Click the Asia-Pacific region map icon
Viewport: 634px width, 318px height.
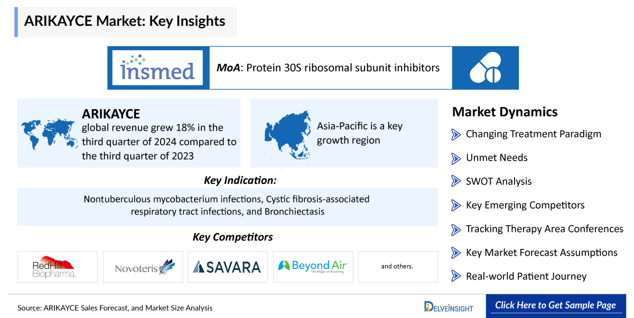(287, 132)
